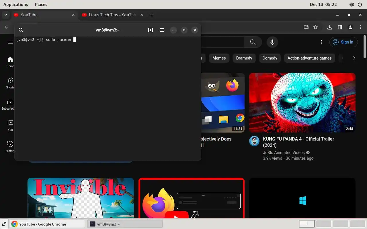The width and height of the screenshot is (367, 229).
Task: Open the terminal hamburger menu
Action: coord(162,30)
